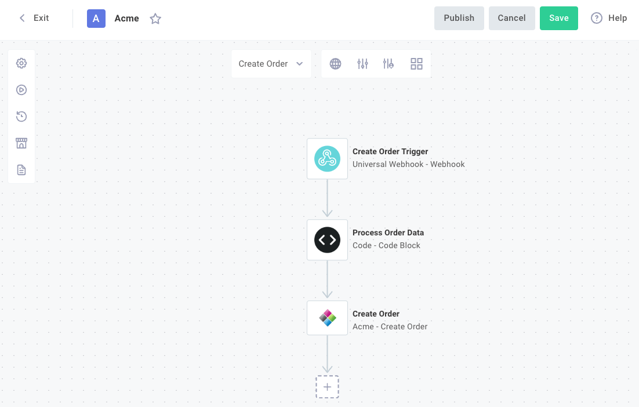Cancel the current changes

511,18
